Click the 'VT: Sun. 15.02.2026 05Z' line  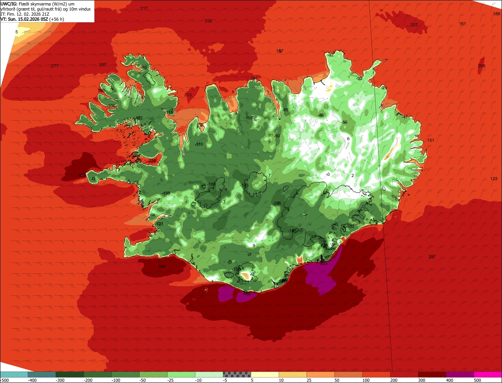pyautogui.click(x=32, y=19)
